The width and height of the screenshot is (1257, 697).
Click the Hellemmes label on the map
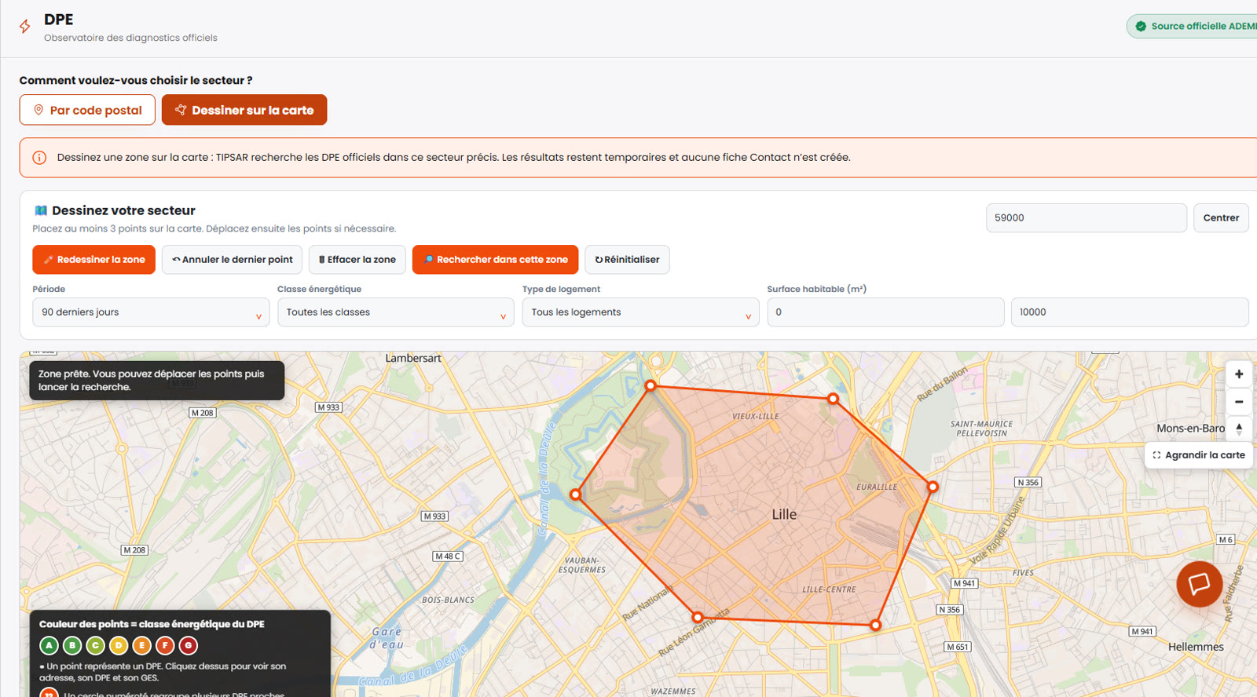[1196, 647]
